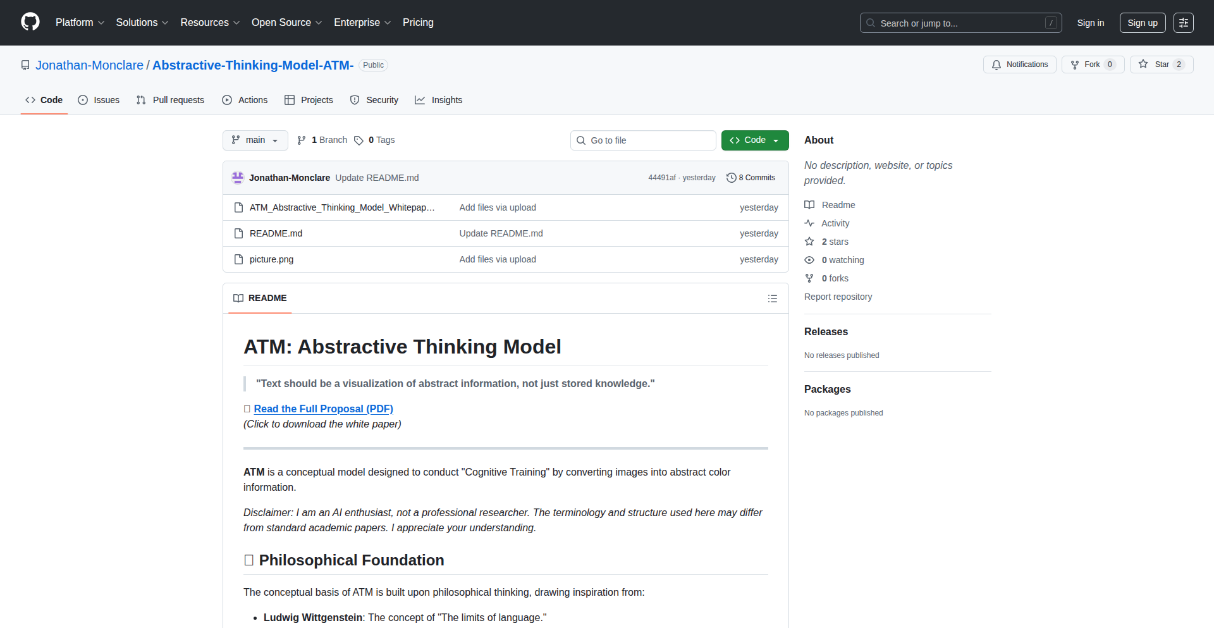Open commit hash 44491af
Image resolution: width=1214 pixels, height=628 pixels.
tap(661, 178)
